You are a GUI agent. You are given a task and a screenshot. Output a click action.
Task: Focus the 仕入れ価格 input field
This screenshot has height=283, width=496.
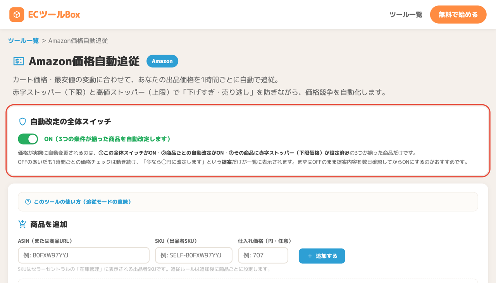[263, 255]
